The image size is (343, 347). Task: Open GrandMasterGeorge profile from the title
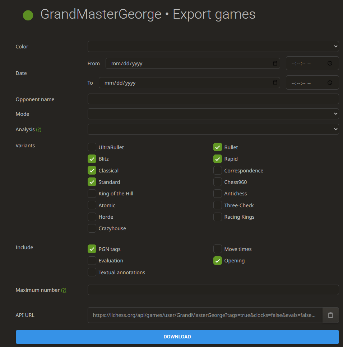(x=101, y=14)
